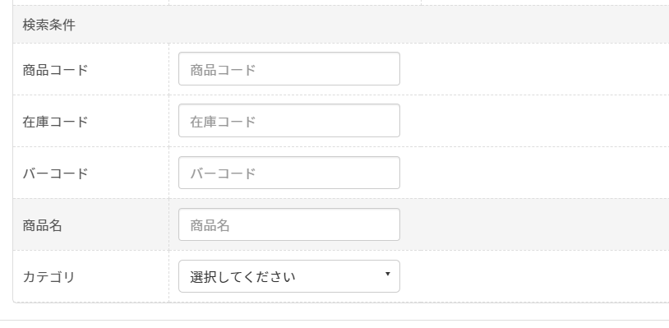Viewport: 669px width, 328px height.
Task: Click empty space in the 在庫コード row
Action: [533, 121]
